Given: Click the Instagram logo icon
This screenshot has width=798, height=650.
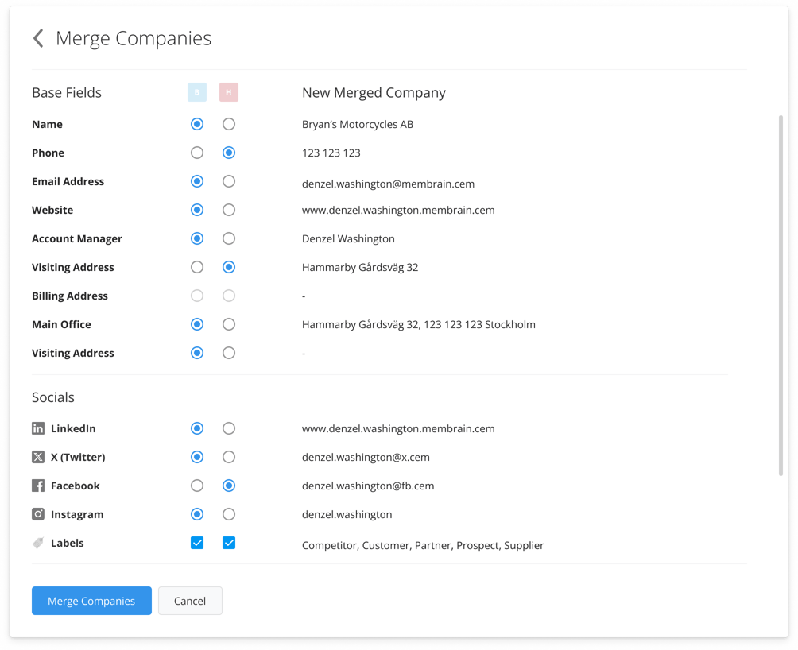Looking at the screenshot, I should coord(38,514).
